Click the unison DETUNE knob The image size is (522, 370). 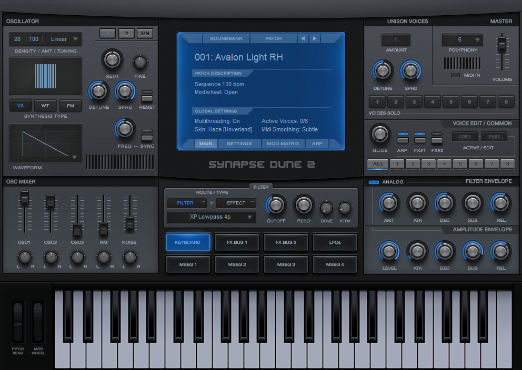coord(383,70)
